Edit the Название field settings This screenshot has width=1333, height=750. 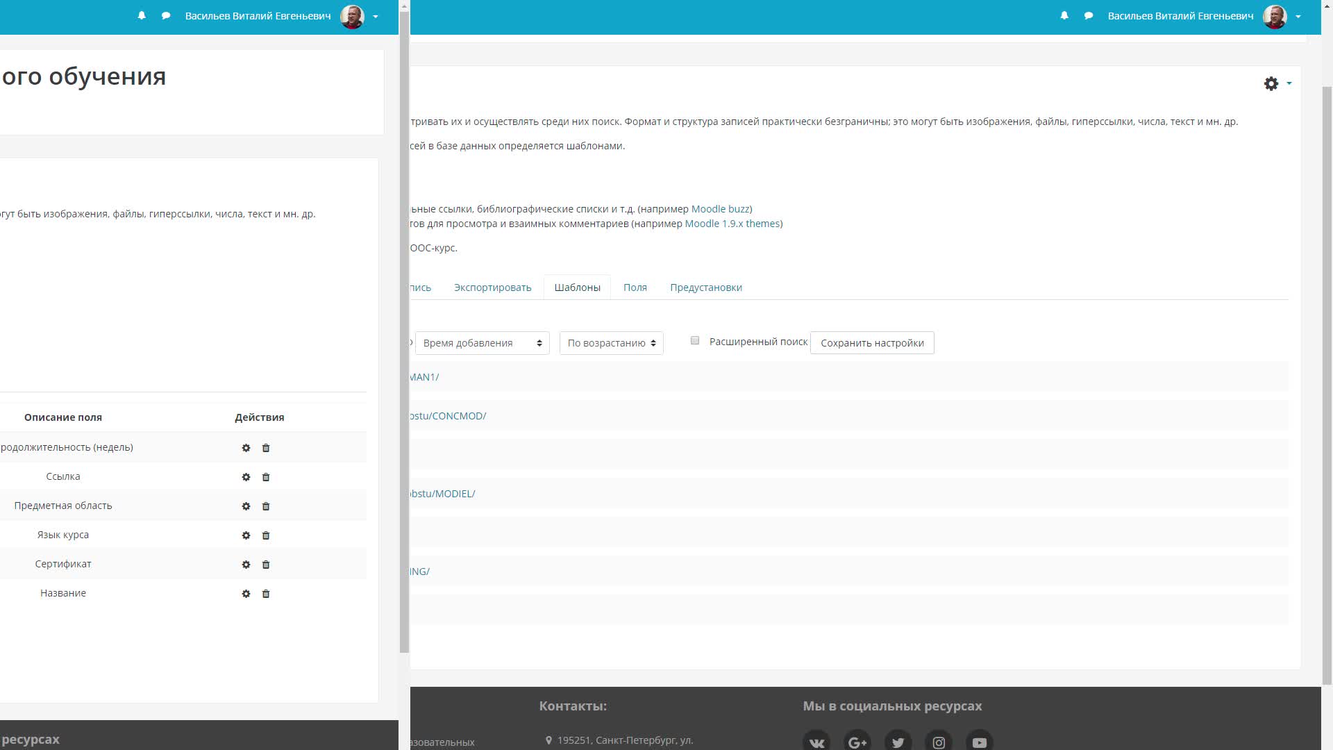click(x=246, y=594)
